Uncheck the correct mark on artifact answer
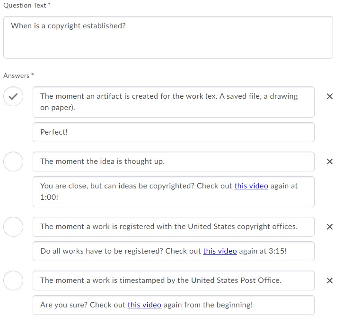The width and height of the screenshot is (343, 323). pyautogui.click(x=13, y=96)
